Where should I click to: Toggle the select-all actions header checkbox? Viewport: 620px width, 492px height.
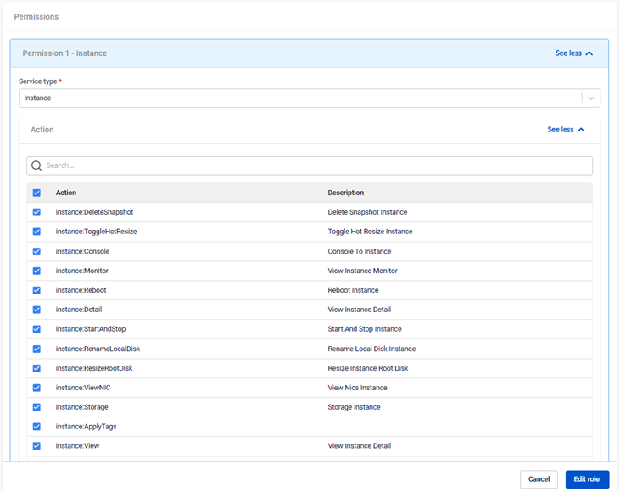click(x=36, y=193)
